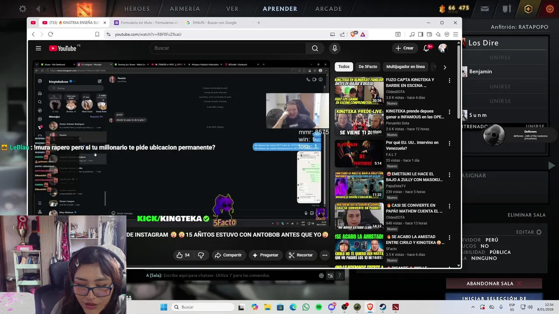Open Brave main hamburger menu
This screenshot has height=314, width=559.
coord(455,34)
